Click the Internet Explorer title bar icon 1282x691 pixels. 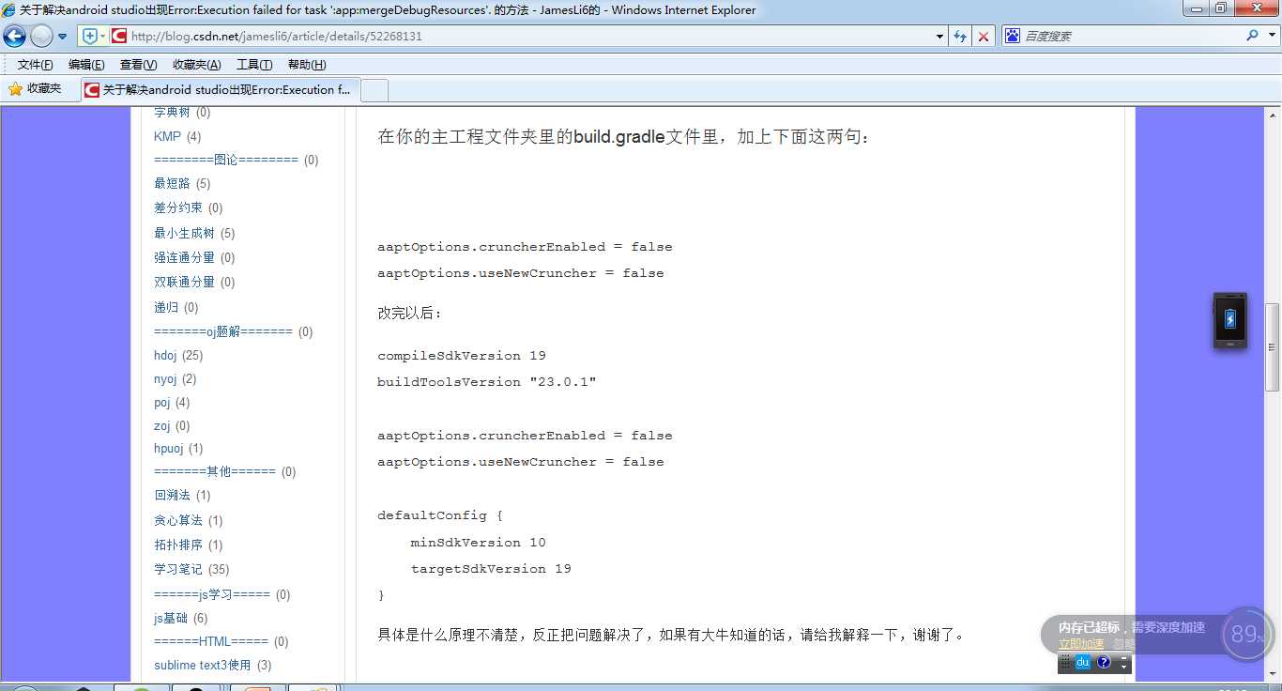[x=8, y=9]
